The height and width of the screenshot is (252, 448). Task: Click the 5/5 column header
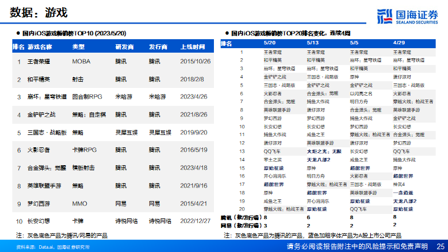pyautogui.click(x=354, y=43)
